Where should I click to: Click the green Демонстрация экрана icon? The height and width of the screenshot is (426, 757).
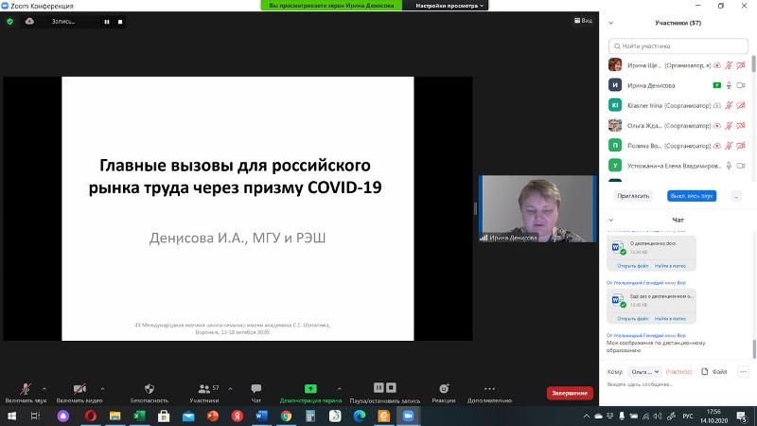pos(311,388)
